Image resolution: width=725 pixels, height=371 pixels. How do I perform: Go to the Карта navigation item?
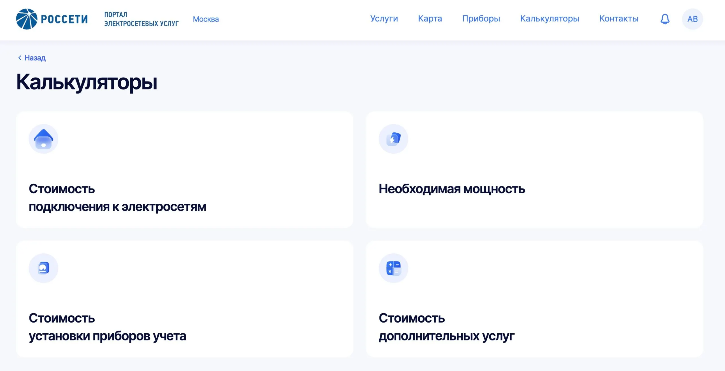430,19
